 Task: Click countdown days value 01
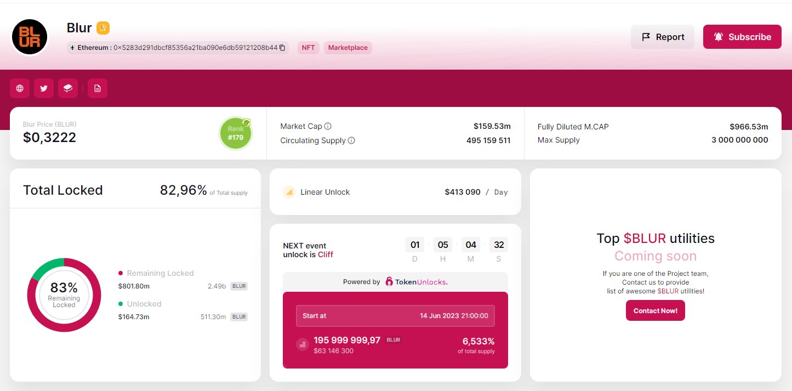pyautogui.click(x=415, y=245)
